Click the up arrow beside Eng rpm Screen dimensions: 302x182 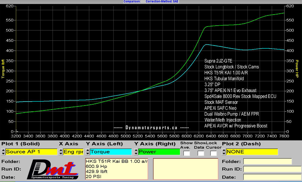pos(61,150)
